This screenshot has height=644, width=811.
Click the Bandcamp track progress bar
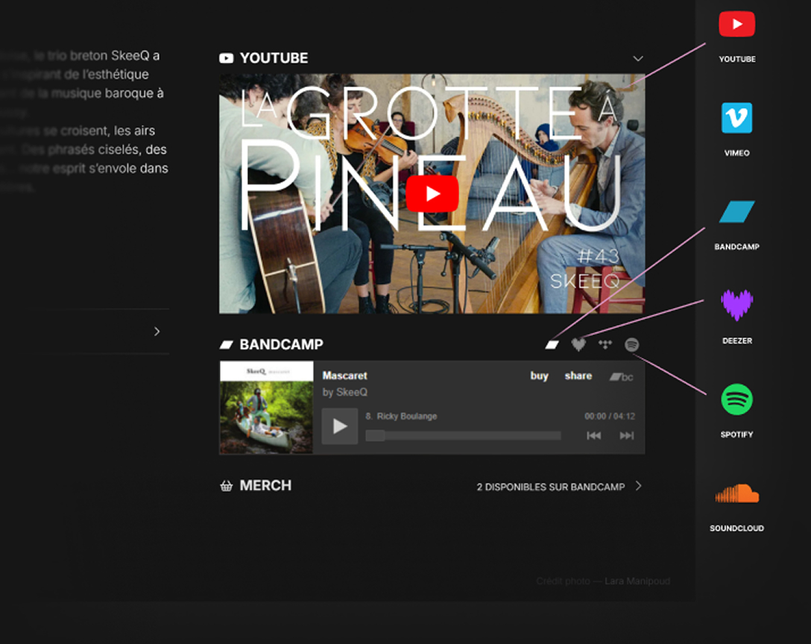point(463,435)
